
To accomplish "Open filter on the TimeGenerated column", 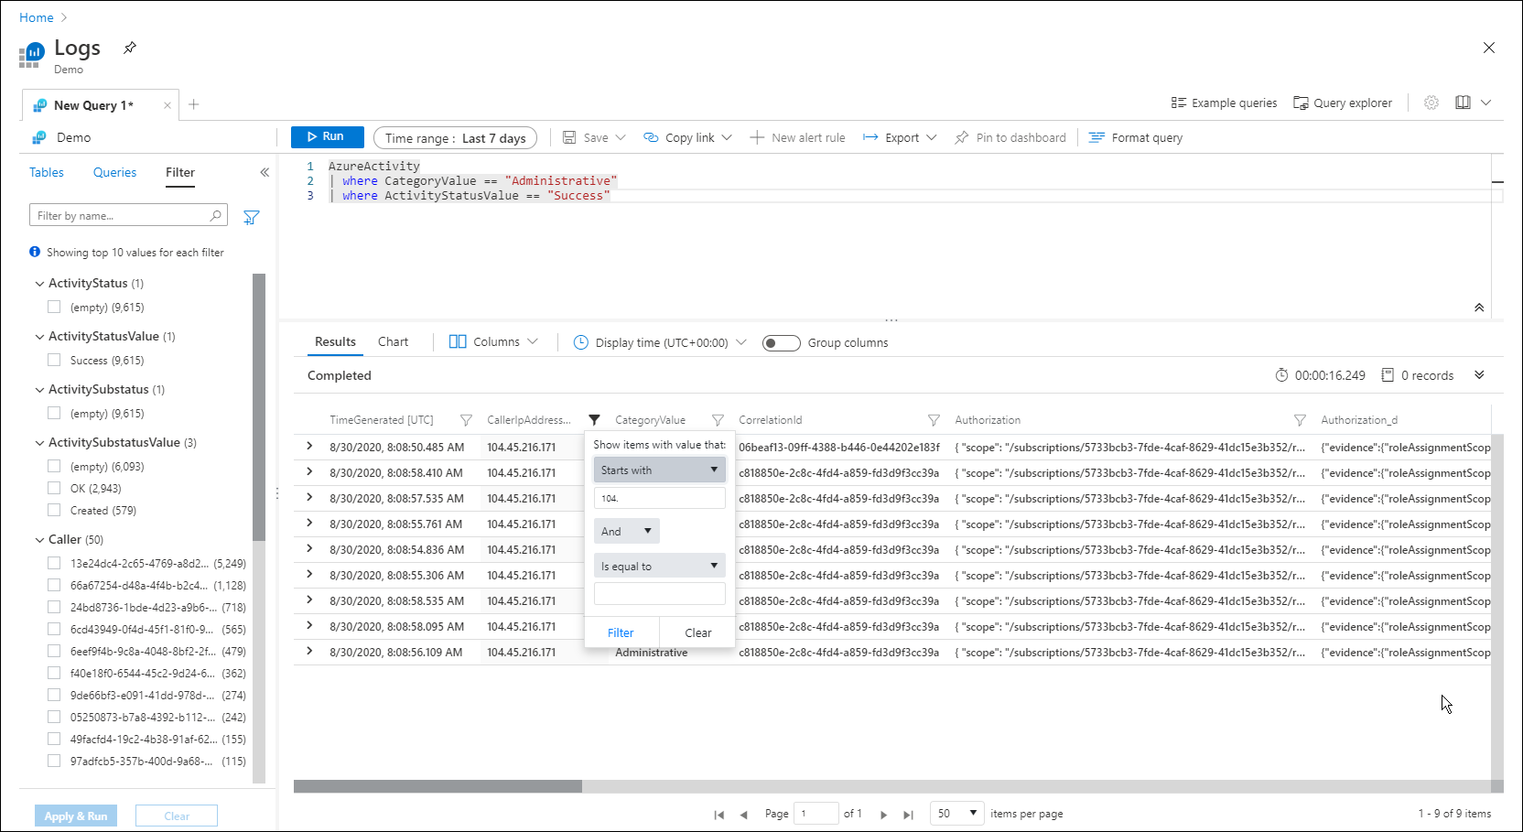I will click(x=466, y=420).
